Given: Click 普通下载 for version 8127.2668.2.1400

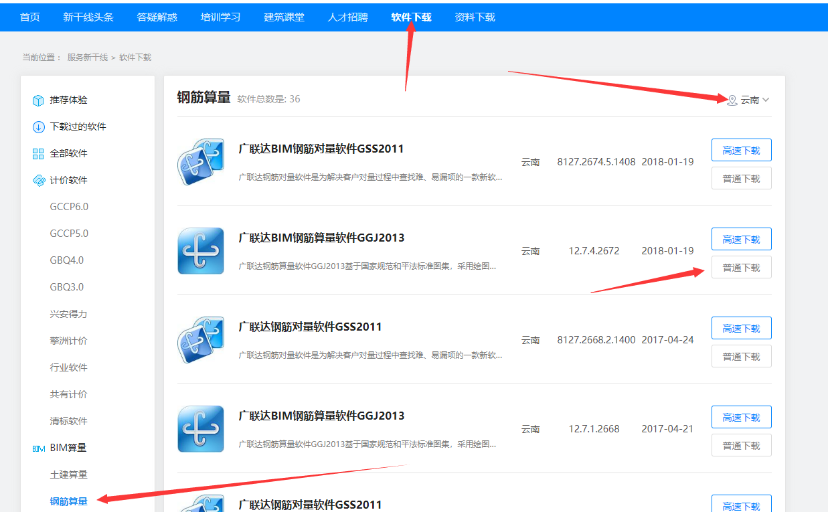Looking at the screenshot, I should tap(742, 356).
